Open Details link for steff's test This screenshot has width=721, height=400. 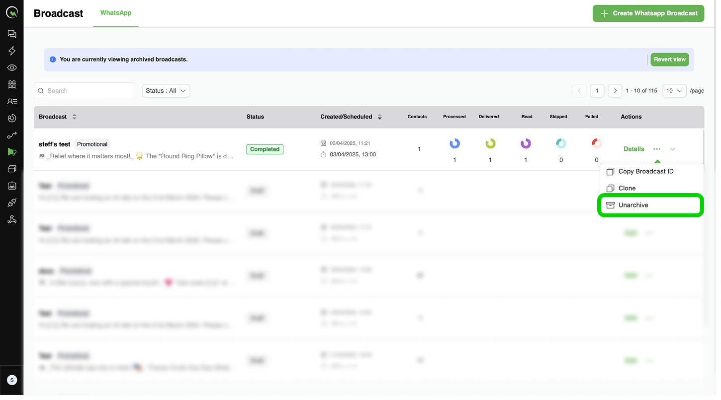(x=633, y=149)
